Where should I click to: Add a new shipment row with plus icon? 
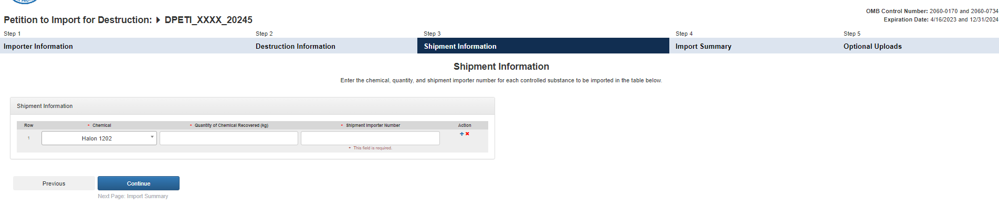pyautogui.click(x=462, y=134)
